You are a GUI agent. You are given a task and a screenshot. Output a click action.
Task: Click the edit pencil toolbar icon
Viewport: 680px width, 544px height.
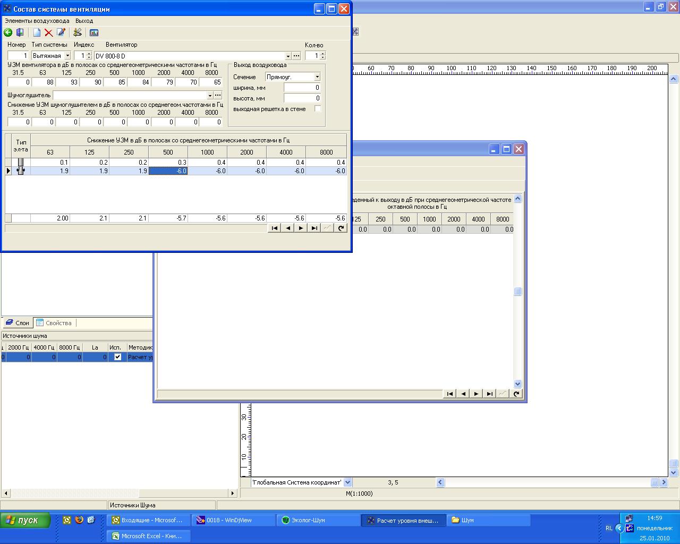tap(61, 32)
